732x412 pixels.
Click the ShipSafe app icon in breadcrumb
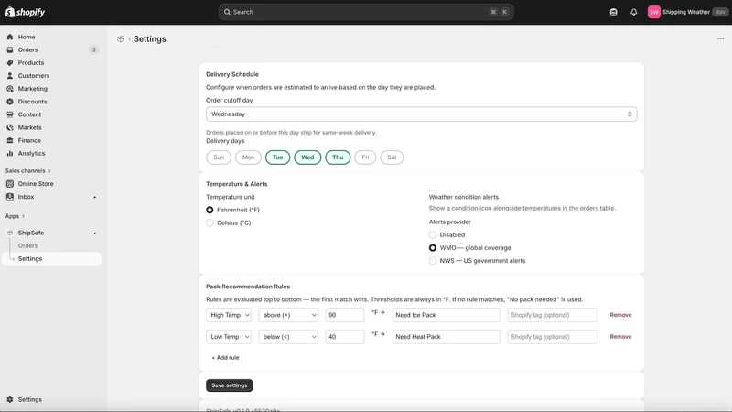click(x=121, y=38)
